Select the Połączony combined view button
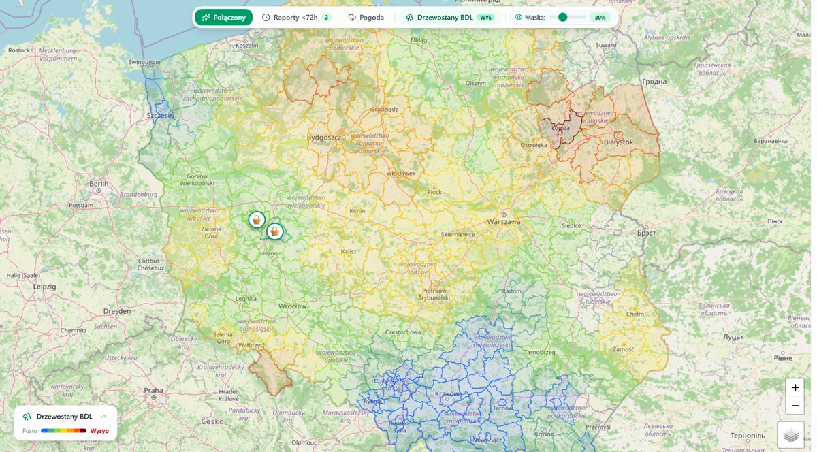This screenshot has width=817, height=452. pyautogui.click(x=223, y=17)
